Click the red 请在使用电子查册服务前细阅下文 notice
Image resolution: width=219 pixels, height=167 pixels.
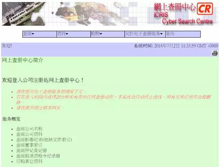click(49, 92)
